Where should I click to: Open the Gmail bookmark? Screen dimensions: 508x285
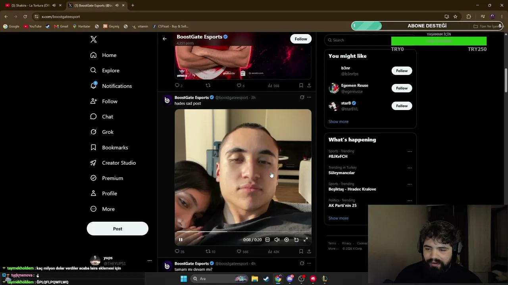click(x=61, y=27)
